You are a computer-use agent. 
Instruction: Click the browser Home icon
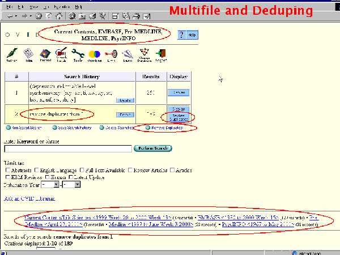[59, 16]
